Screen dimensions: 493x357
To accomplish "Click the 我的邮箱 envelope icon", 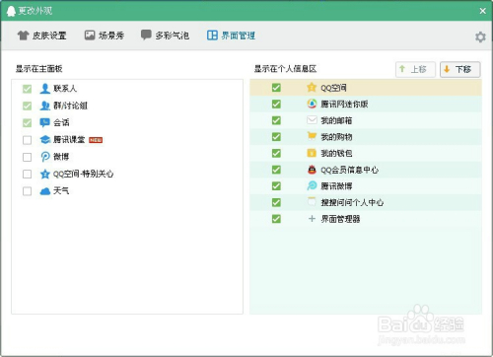I will (x=312, y=120).
